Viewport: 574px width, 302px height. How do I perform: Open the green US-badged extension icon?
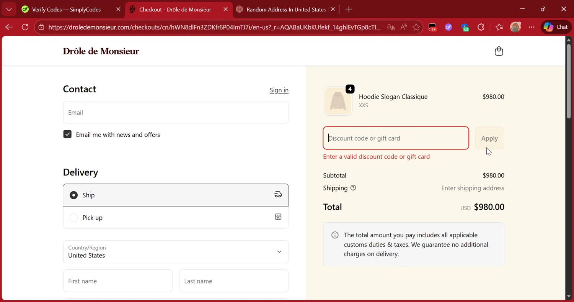click(x=465, y=27)
